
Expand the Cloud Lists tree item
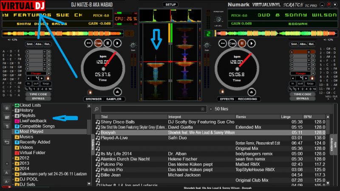coord(13,105)
